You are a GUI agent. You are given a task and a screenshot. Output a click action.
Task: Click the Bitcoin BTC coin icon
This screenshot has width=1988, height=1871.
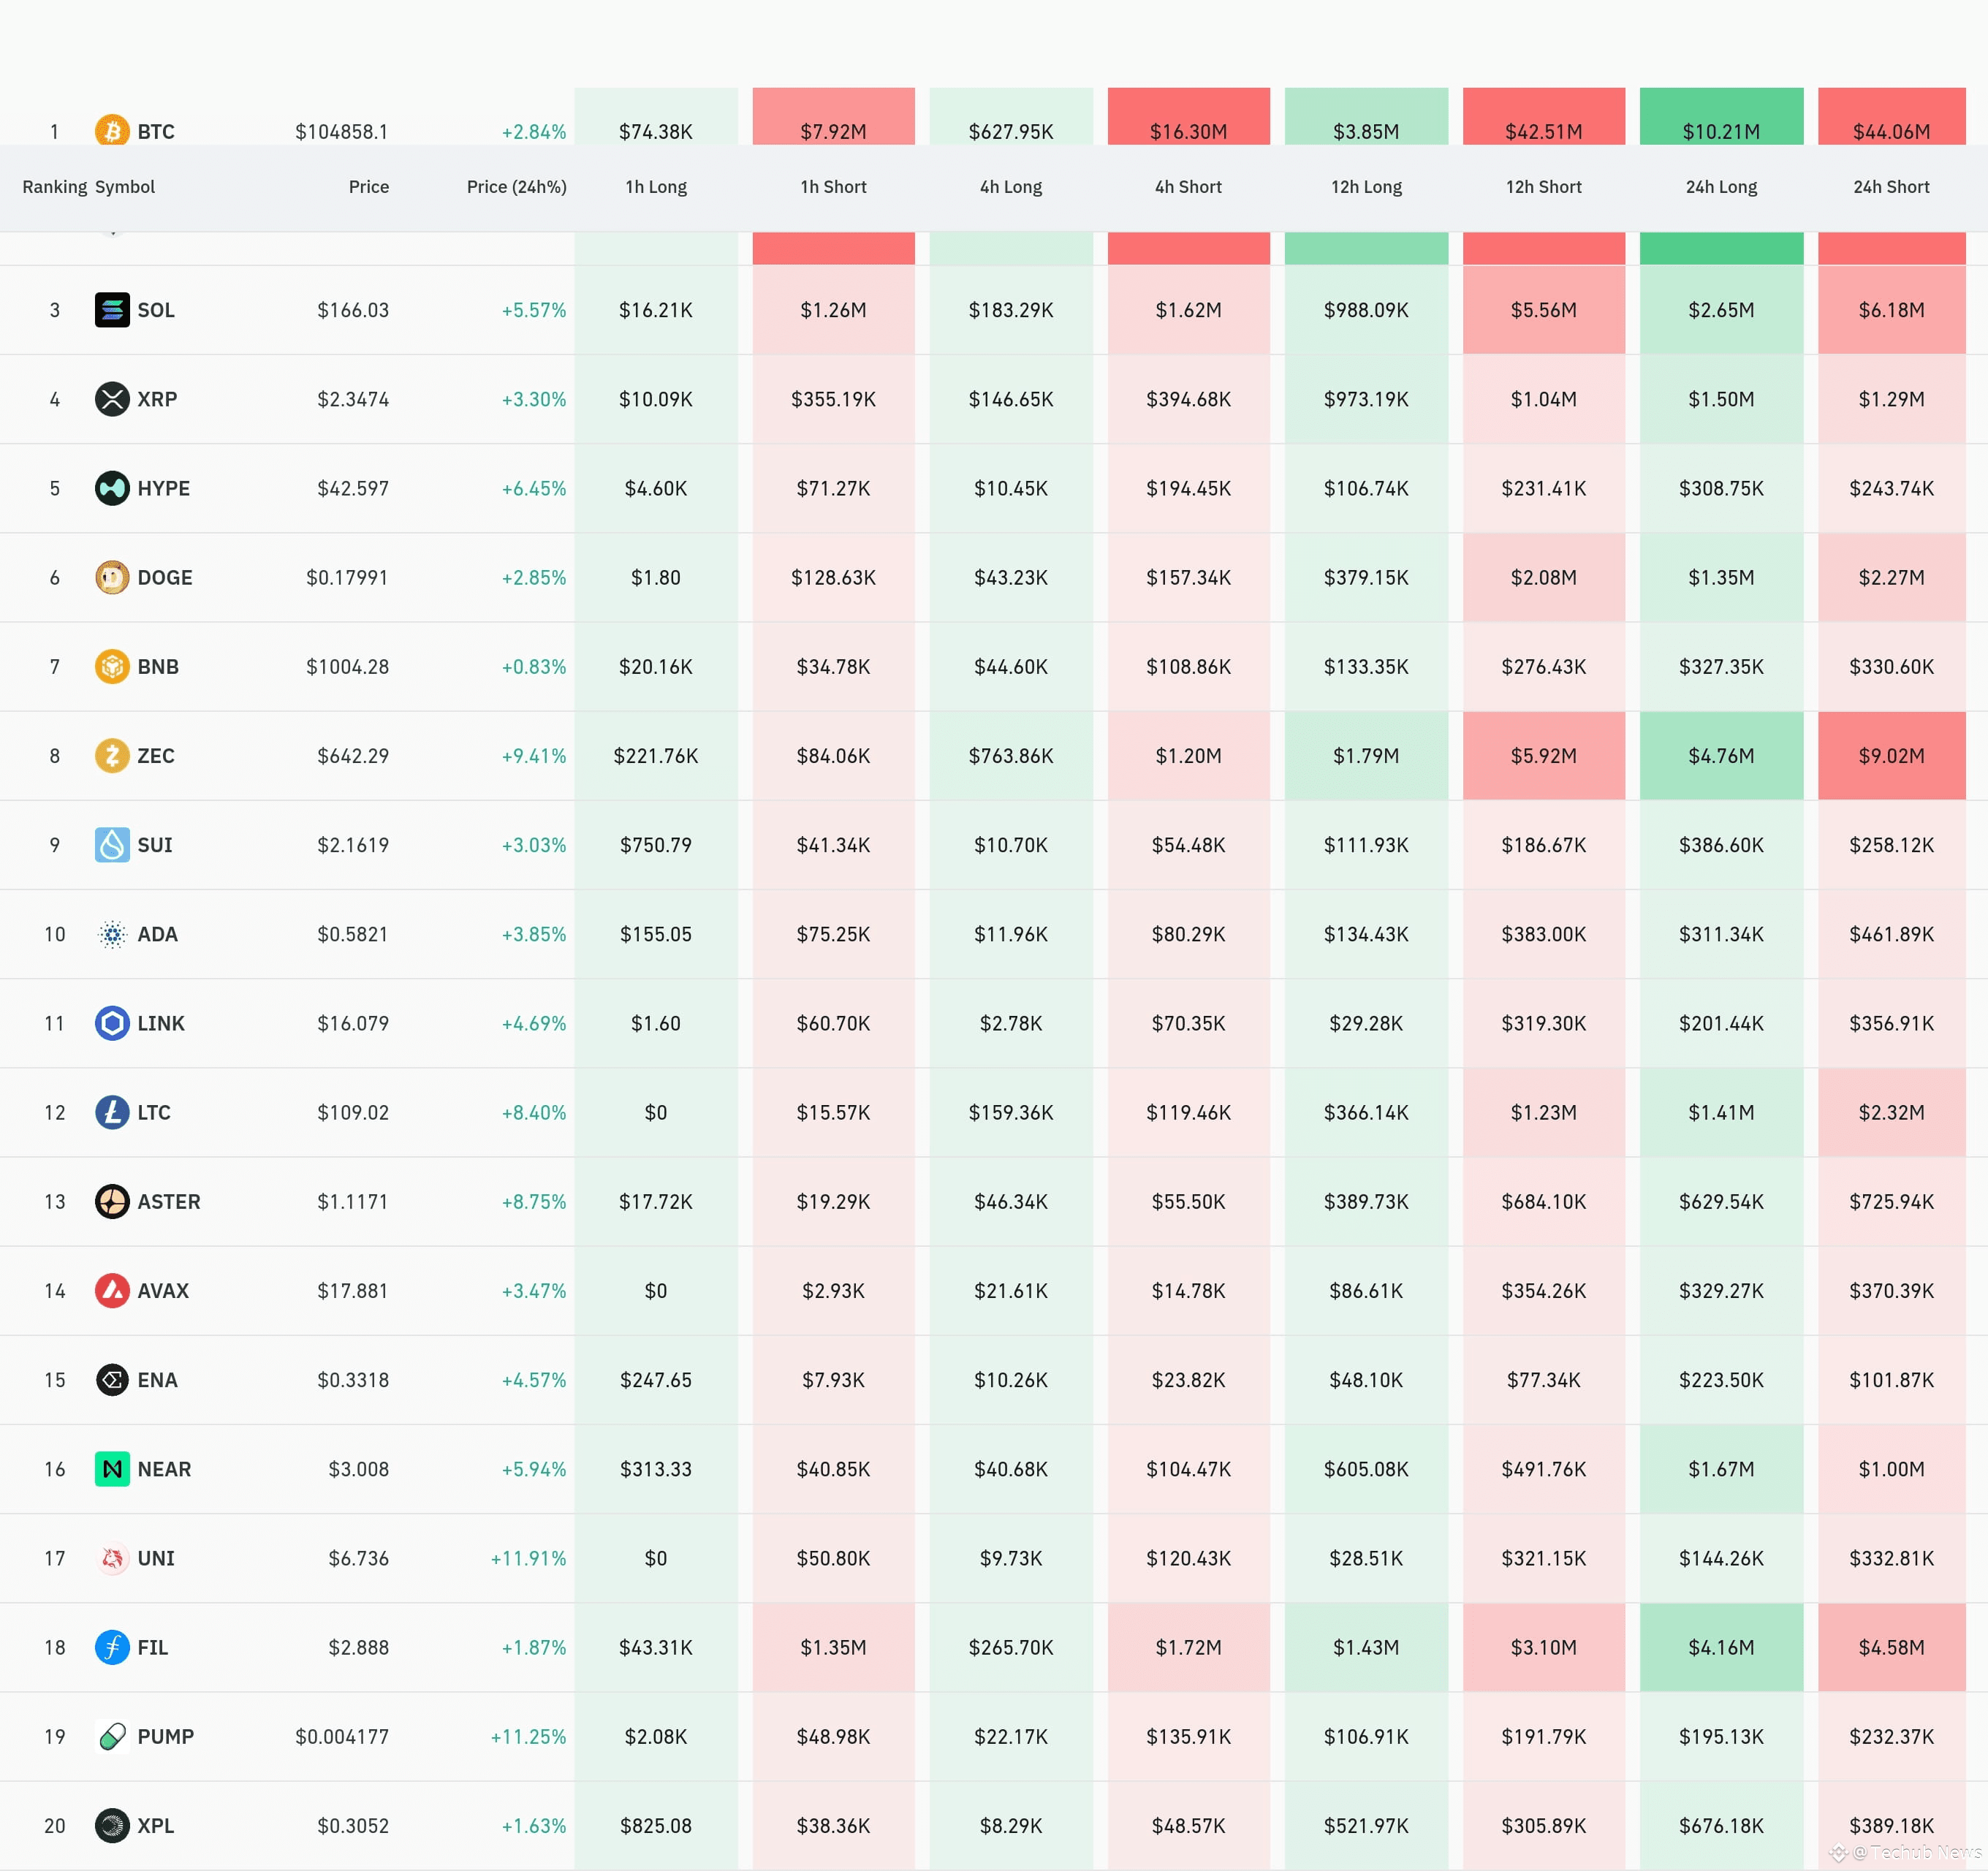coord(112,130)
